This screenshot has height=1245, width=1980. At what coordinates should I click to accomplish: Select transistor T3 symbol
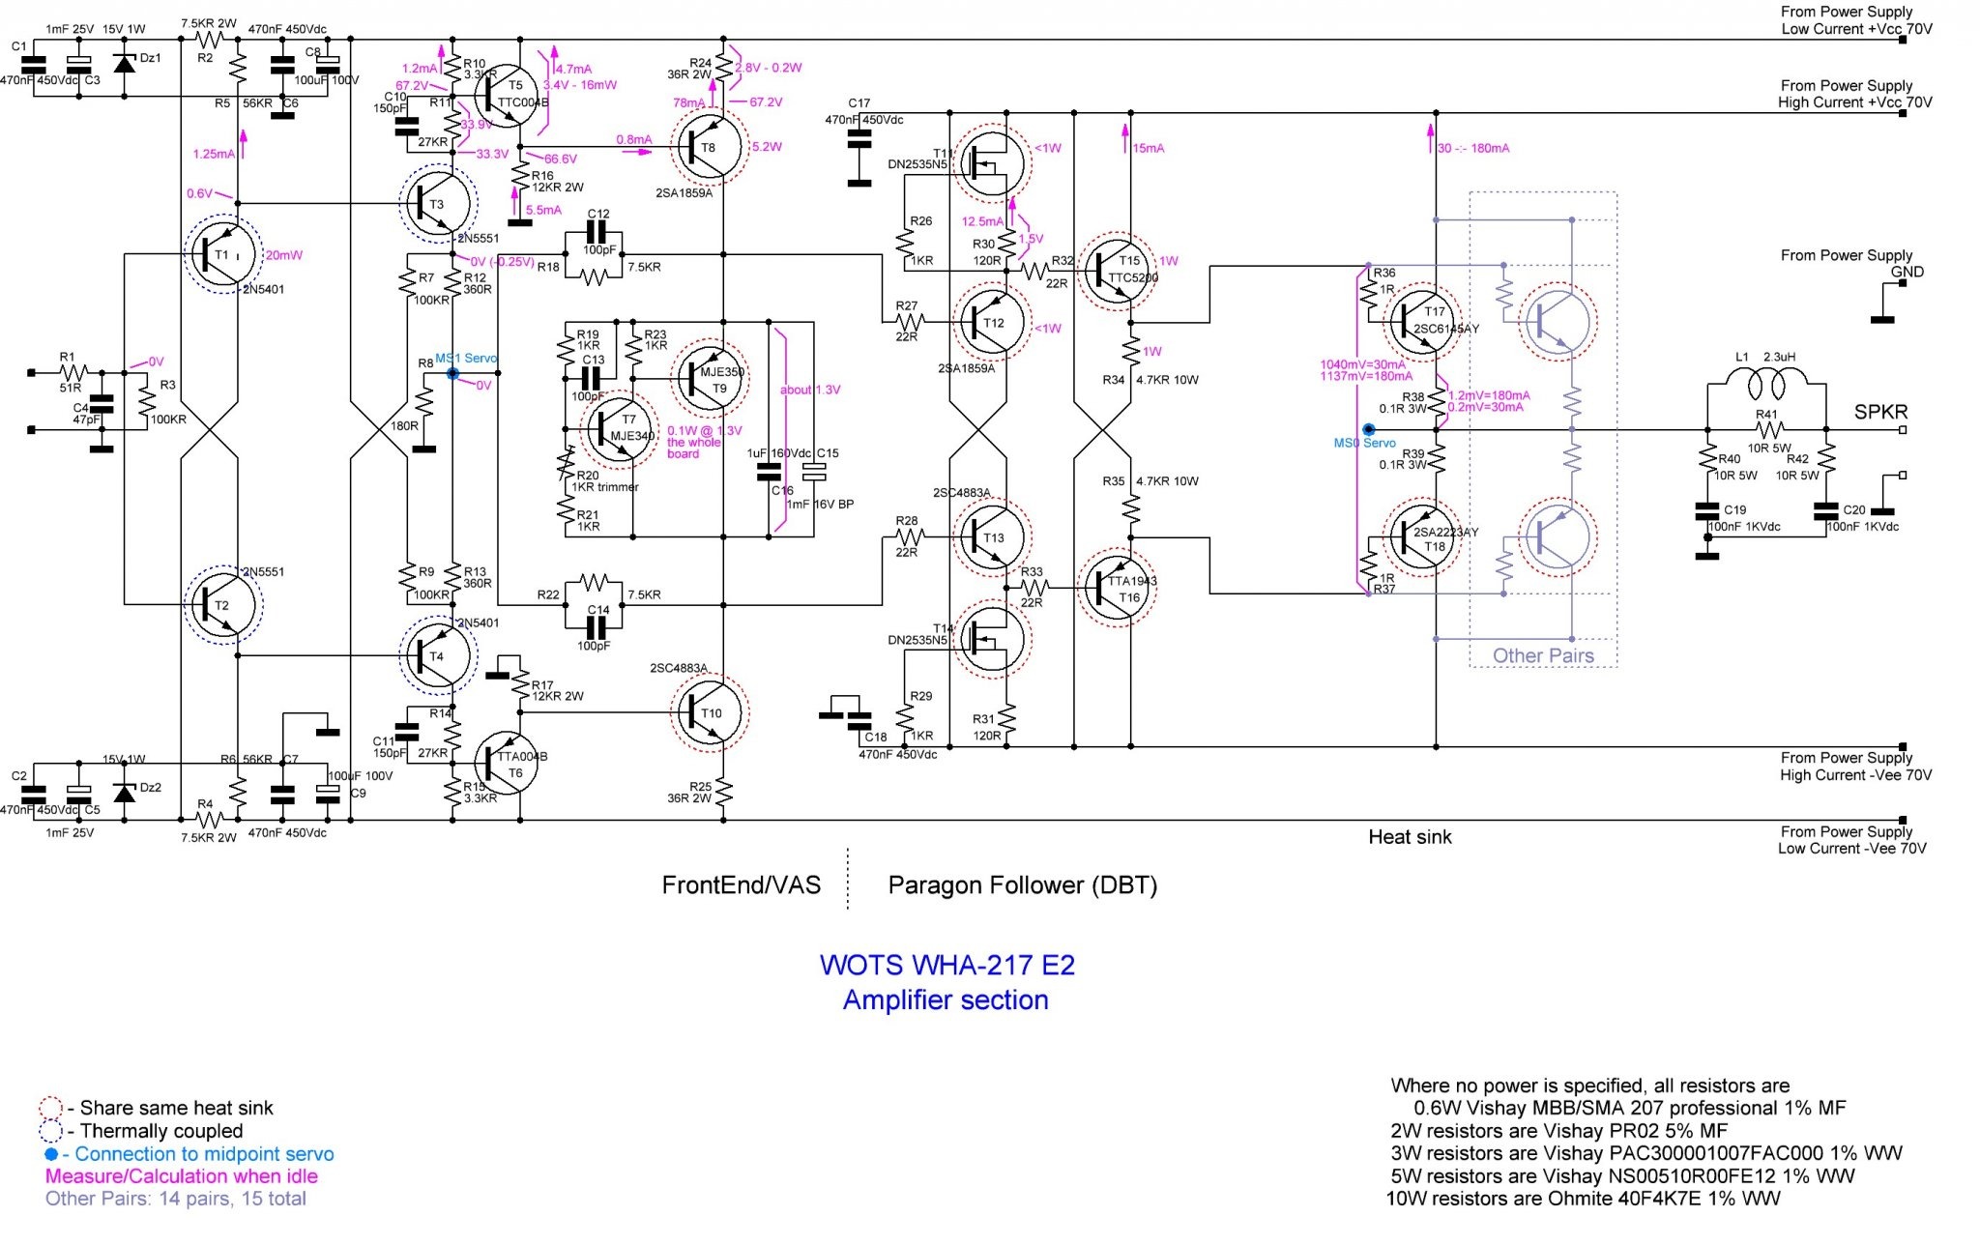click(438, 204)
